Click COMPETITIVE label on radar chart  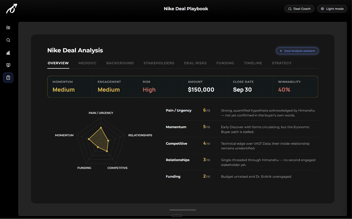click(117, 168)
